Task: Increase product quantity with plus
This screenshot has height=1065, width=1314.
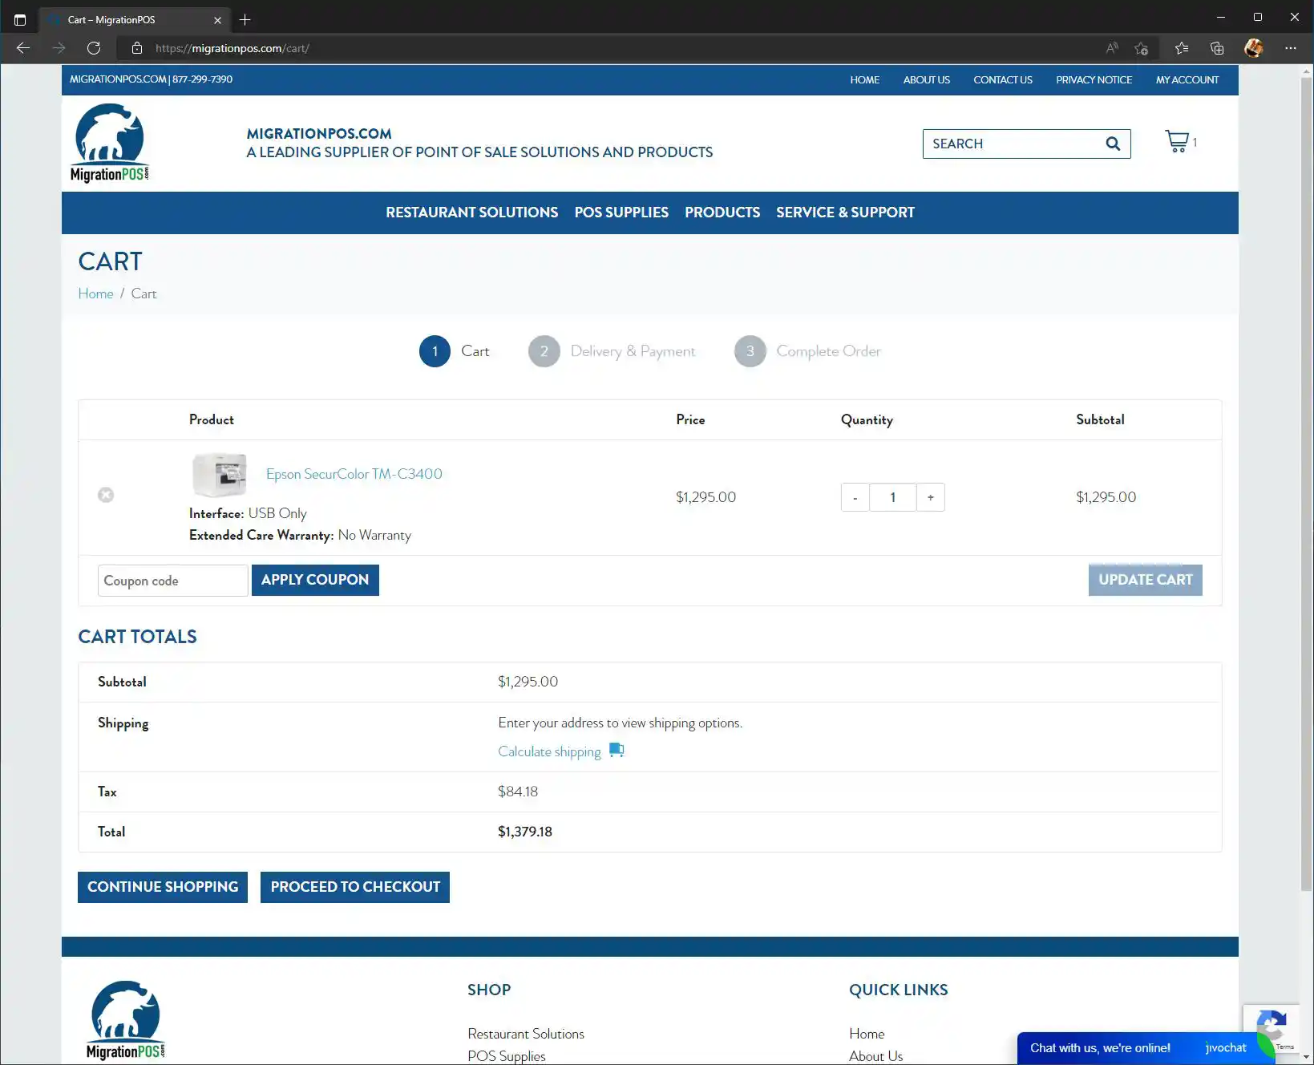Action: tap(931, 497)
